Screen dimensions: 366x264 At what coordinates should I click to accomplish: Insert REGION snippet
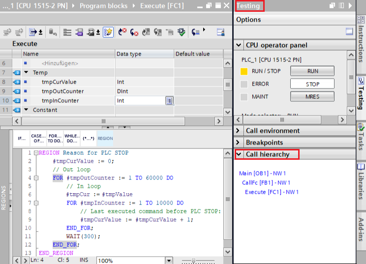click(105, 138)
